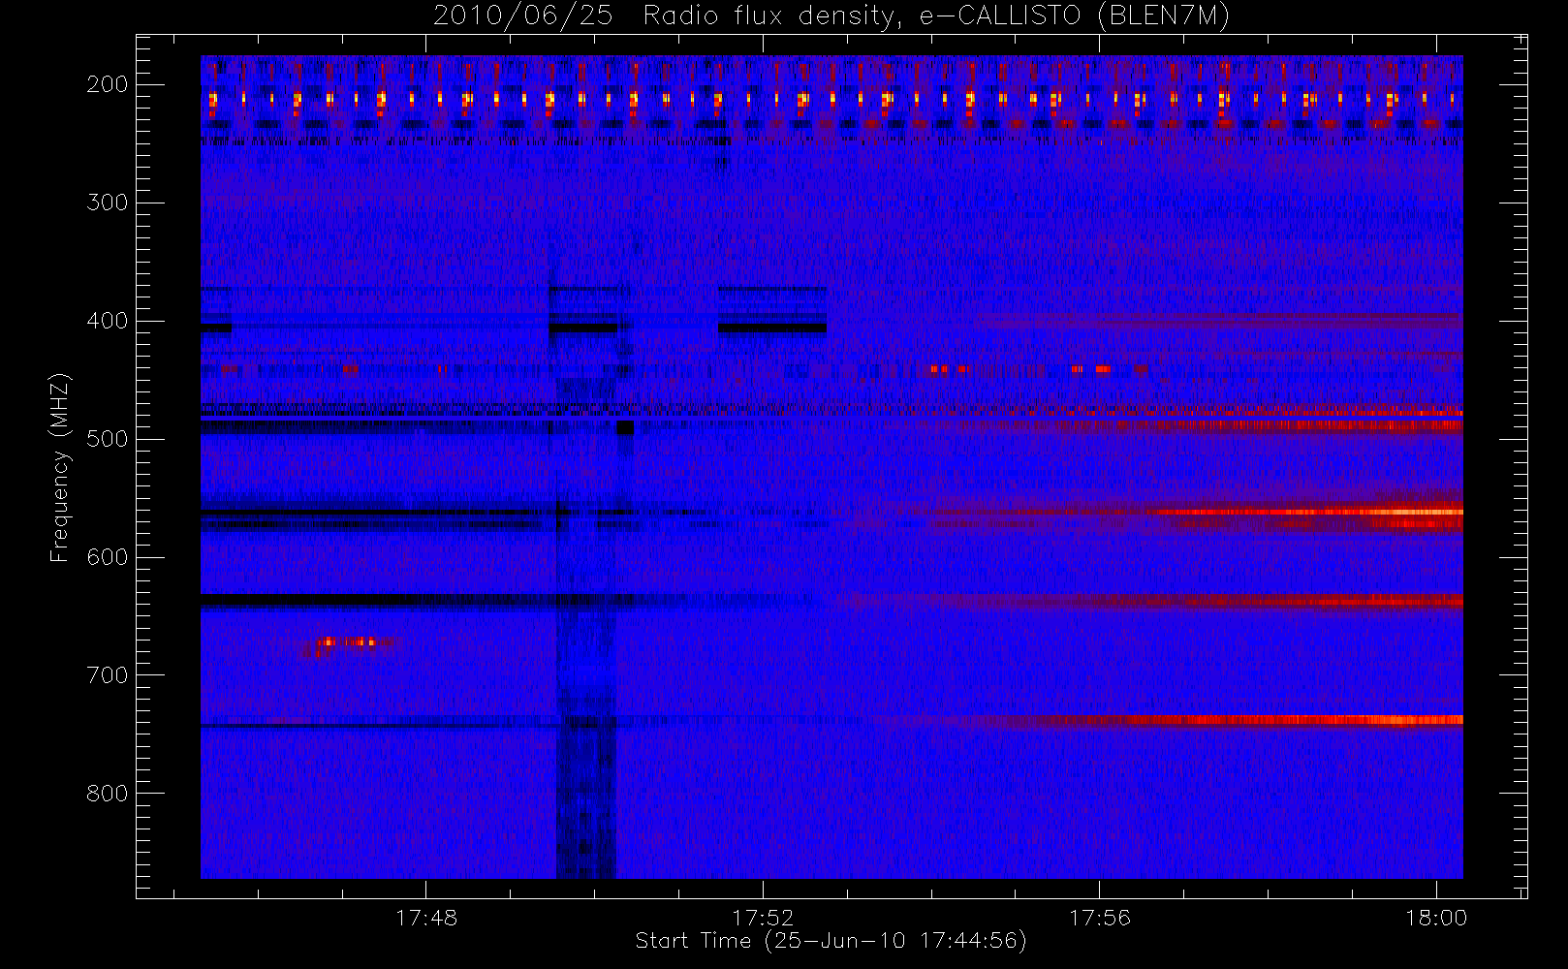
Task: Click the 200 frequency tick label
Action: click(107, 84)
